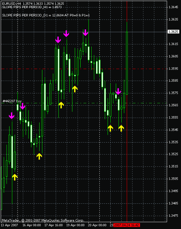Click the 1.3565 price axis label

pyautogui.click(x=173, y=105)
